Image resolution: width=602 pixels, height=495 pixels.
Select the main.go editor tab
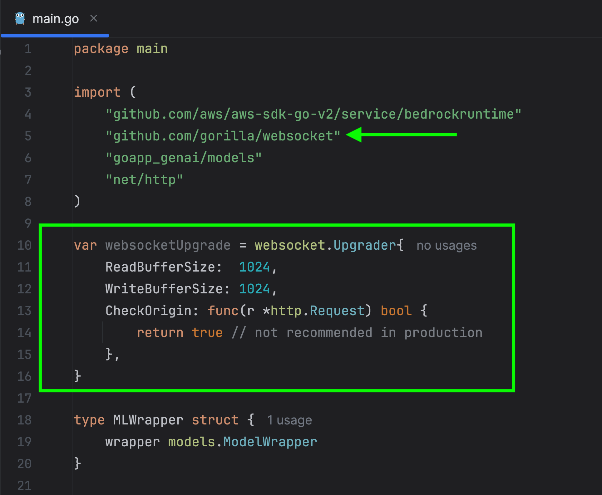56,19
